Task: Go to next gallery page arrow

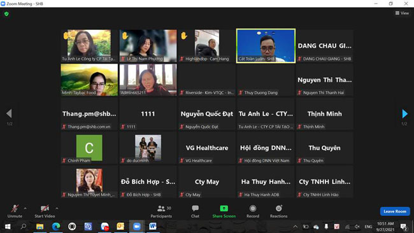Action: click(x=404, y=114)
